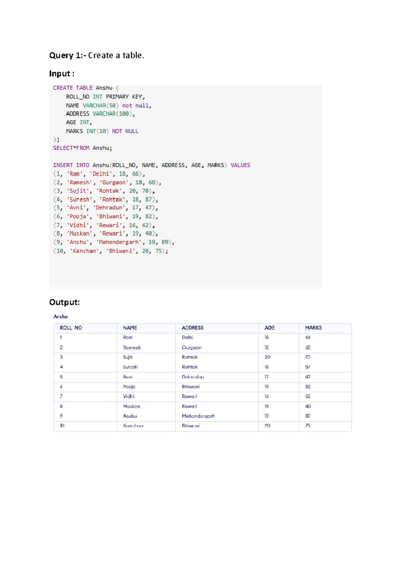Click the "Bhiwani" address cell in Kanchan's row

point(191,426)
